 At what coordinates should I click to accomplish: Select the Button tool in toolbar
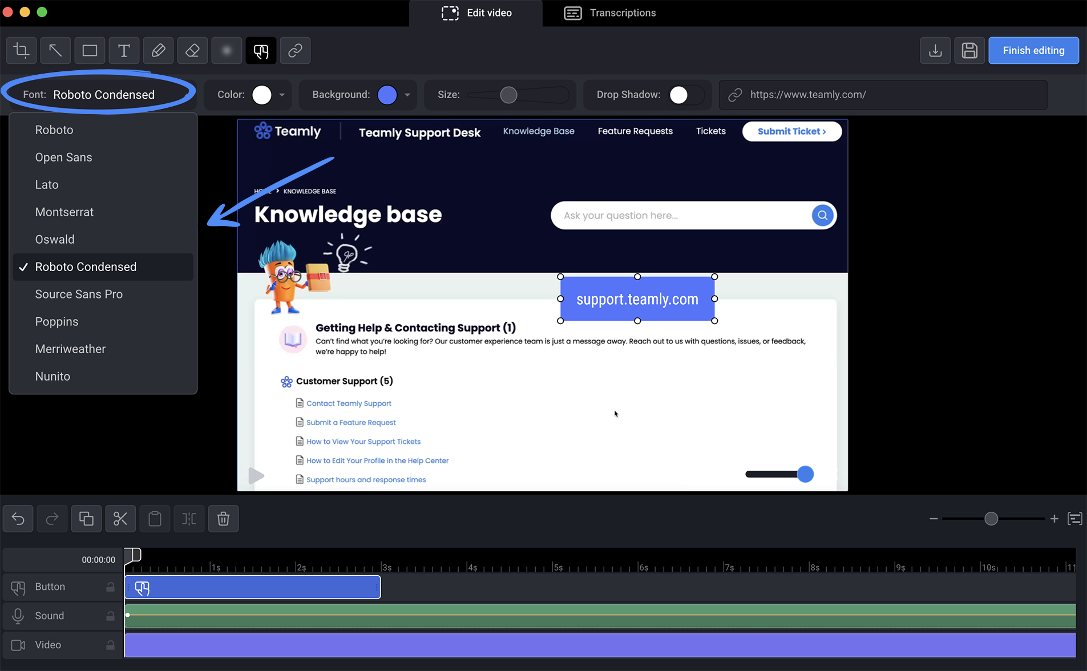[261, 51]
